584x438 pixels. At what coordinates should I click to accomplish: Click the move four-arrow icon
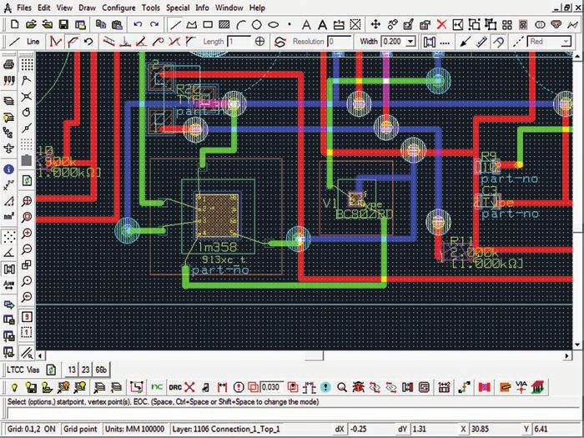pos(375,25)
